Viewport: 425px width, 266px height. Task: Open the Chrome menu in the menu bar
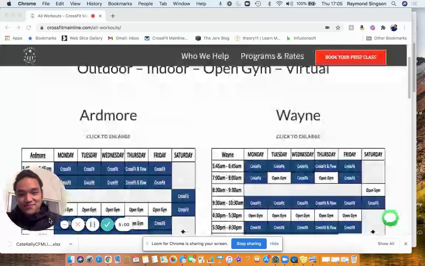pyautogui.click(x=27, y=4)
